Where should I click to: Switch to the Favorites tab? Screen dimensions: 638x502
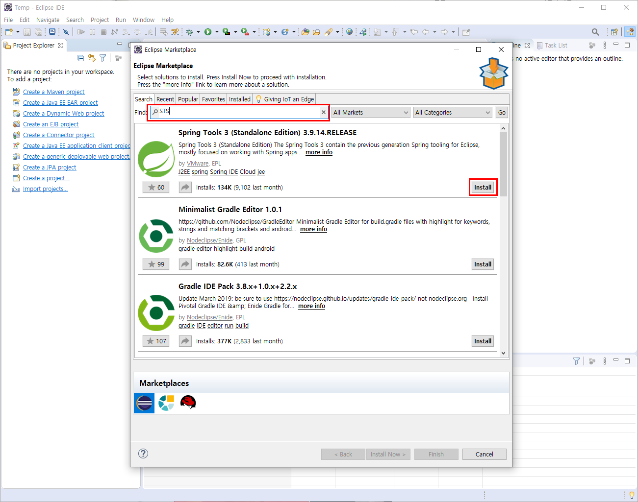click(213, 99)
